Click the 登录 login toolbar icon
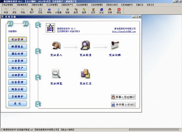This screenshot has height=132, width=182. click(84, 11)
